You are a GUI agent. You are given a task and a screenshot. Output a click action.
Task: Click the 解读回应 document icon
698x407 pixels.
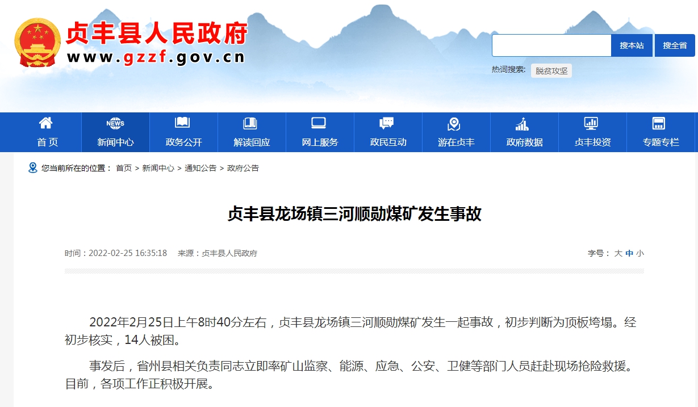click(x=250, y=123)
